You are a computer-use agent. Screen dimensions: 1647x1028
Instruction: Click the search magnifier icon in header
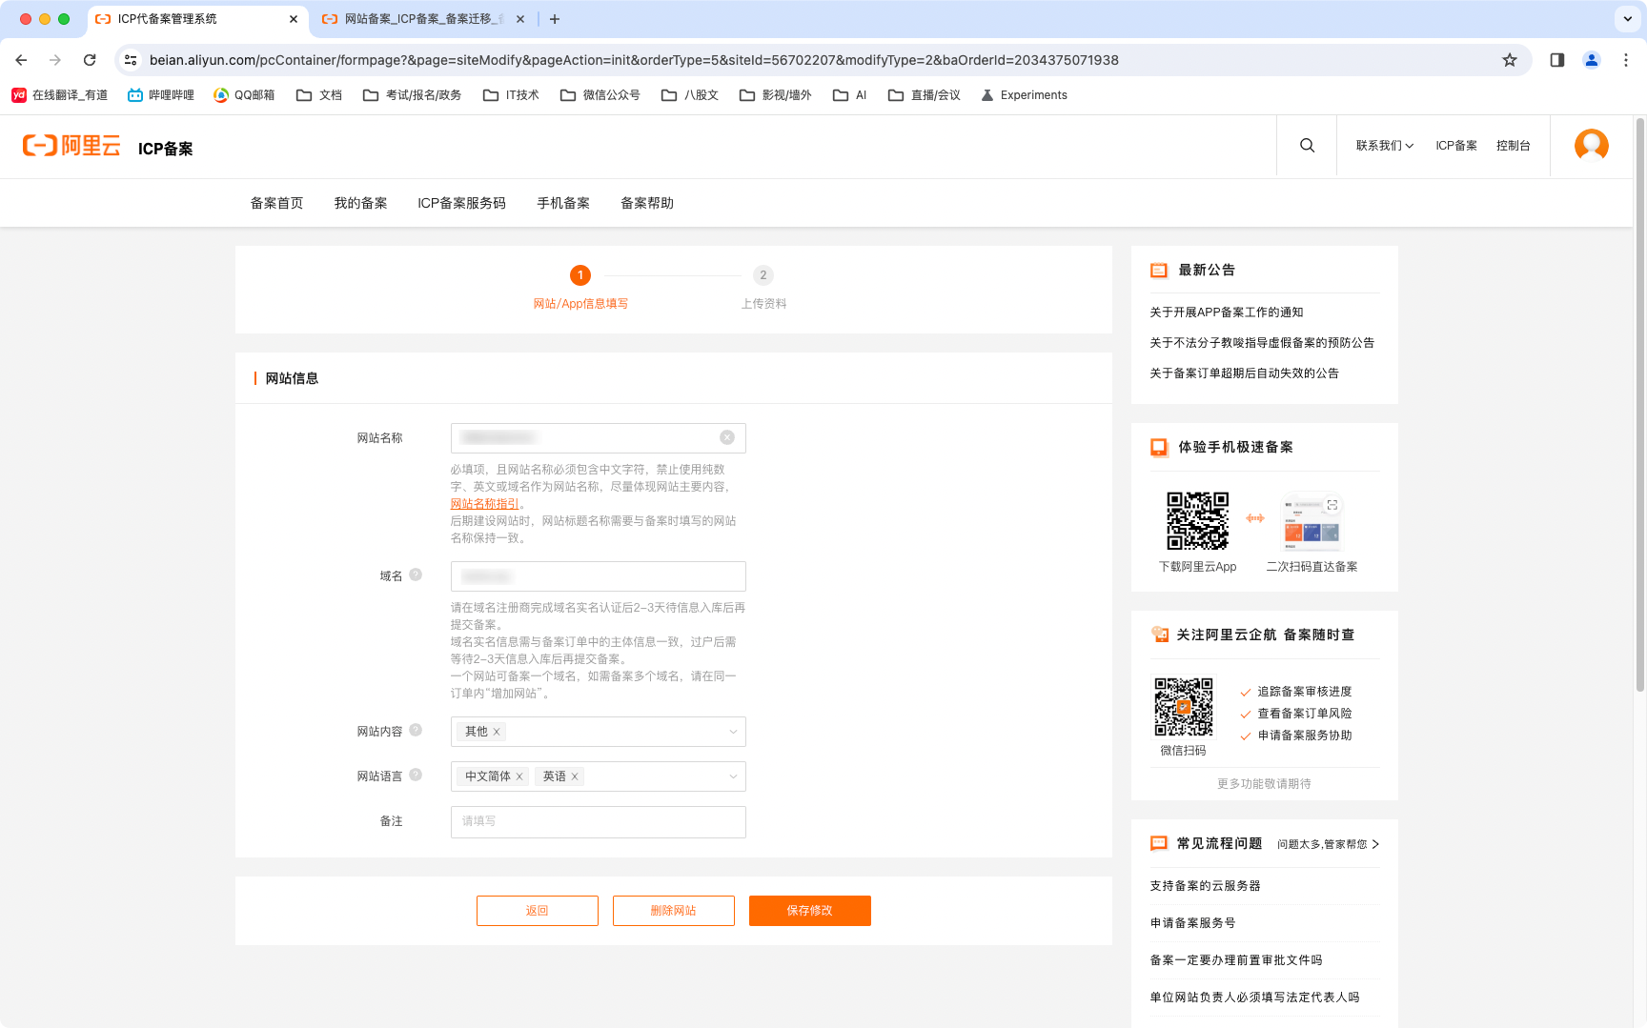[1307, 146]
